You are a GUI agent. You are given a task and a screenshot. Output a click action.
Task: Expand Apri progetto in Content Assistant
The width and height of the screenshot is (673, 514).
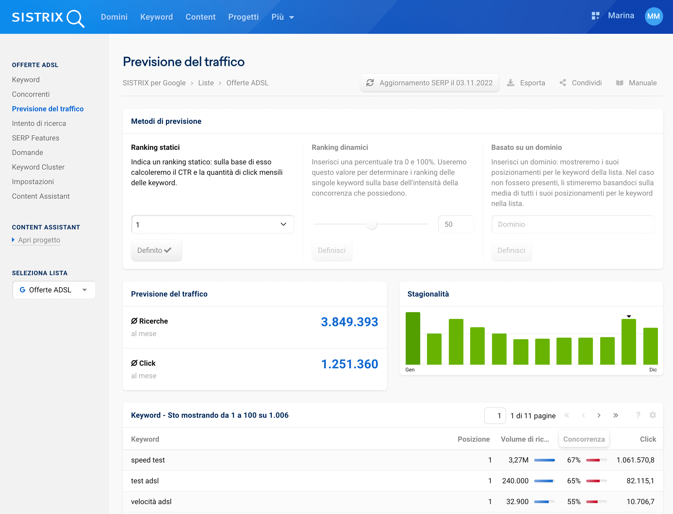36,240
